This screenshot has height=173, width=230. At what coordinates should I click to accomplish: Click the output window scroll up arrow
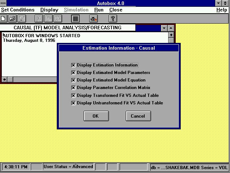point(171,35)
